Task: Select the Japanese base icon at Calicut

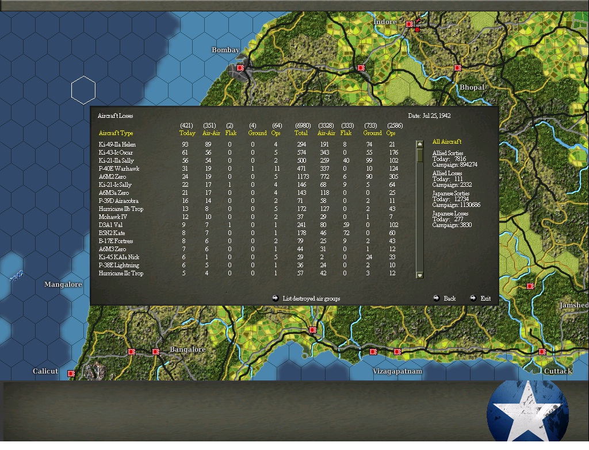Action: [x=71, y=374]
